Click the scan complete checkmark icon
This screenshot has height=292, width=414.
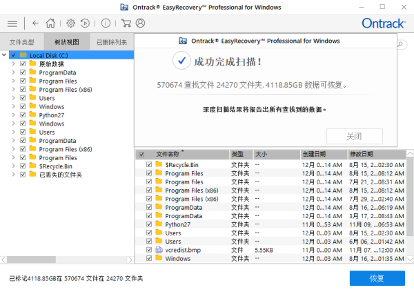[x=181, y=61]
